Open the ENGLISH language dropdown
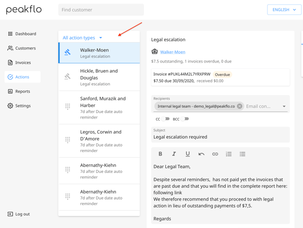This screenshot has width=303, height=228. (x=284, y=9)
